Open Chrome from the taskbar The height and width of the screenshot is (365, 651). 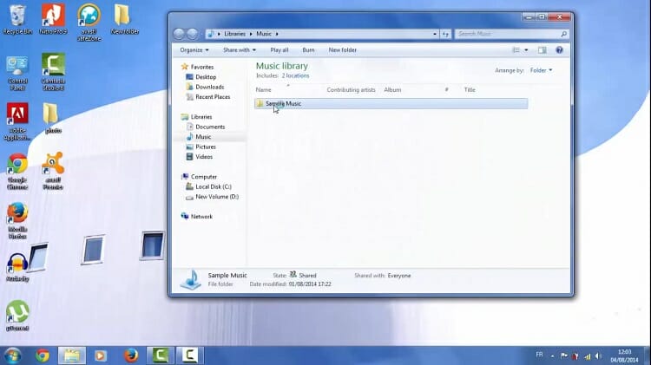tap(43, 355)
